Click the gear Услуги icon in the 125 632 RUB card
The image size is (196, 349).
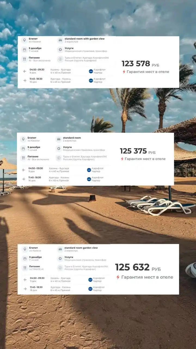60,258
